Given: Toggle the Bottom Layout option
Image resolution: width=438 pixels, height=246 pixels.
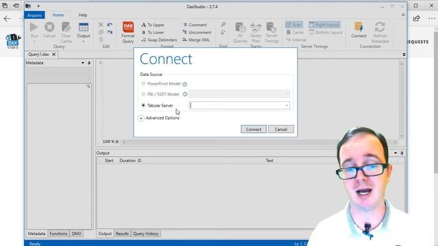Looking at the screenshot, I should tap(326, 32).
